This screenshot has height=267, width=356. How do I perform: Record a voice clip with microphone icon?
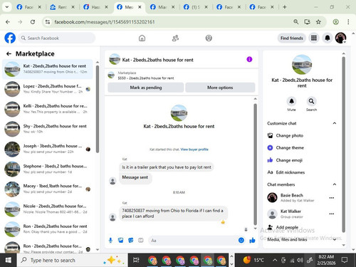[x=110, y=241]
